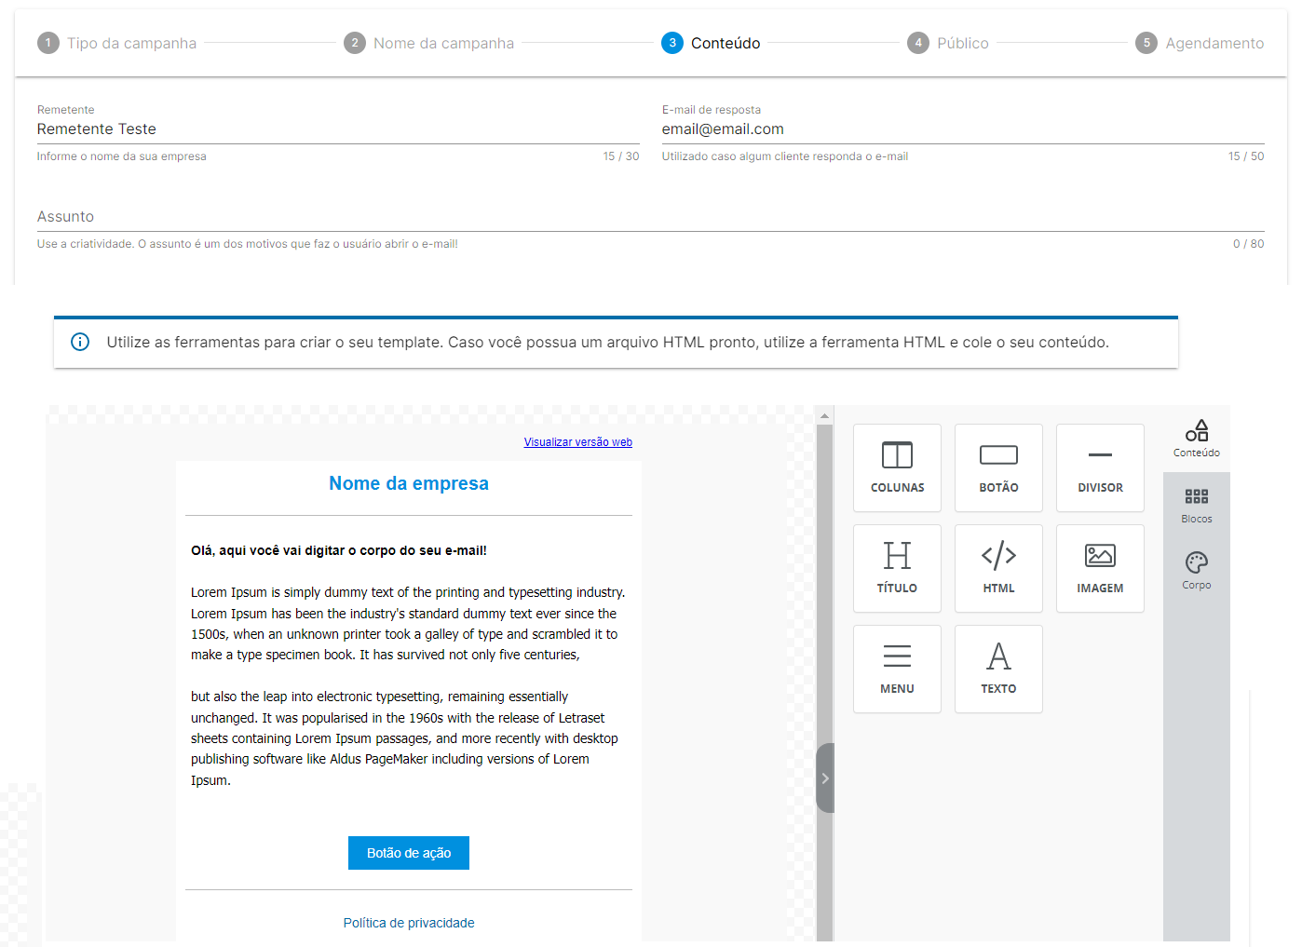
Task: Add an Imagem content block
Action: 1100,568
